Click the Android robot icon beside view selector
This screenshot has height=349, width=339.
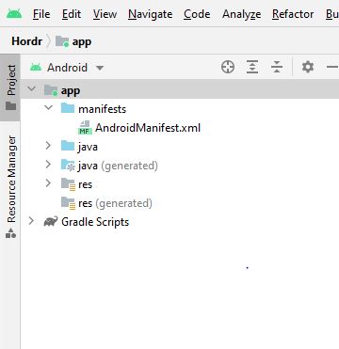click(x=36, y=67)
